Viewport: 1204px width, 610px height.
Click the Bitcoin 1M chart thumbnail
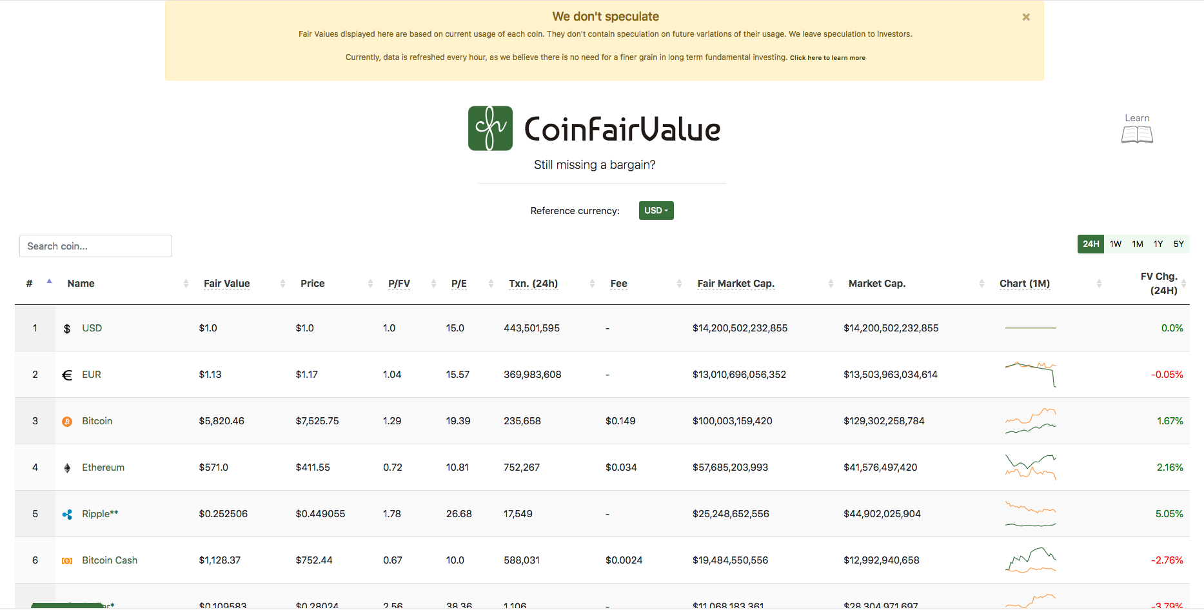pos(1031,421)
